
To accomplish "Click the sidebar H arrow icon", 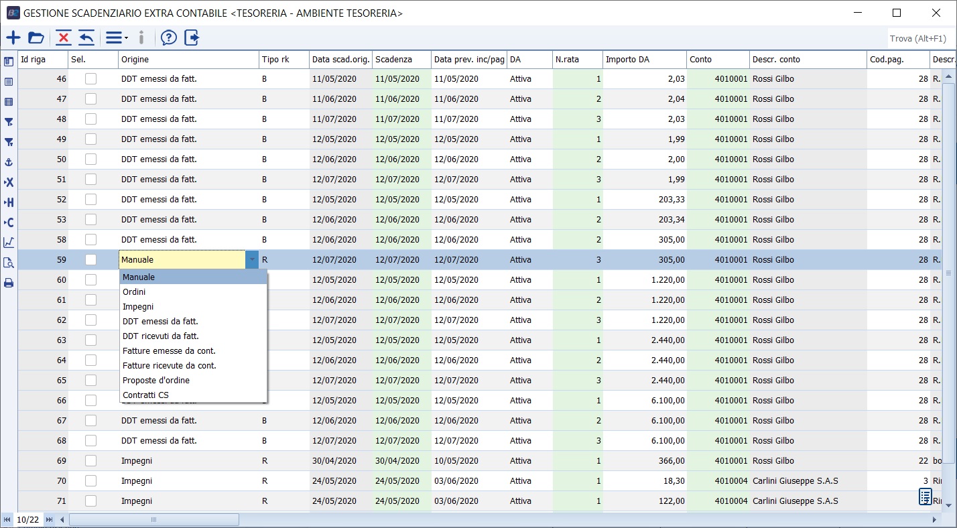I will [x=9, y=202].
